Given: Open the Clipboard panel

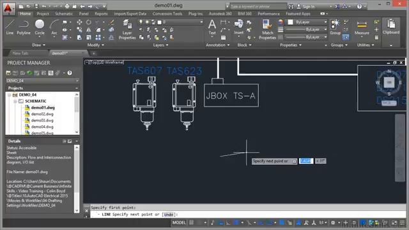Looking at the screenshot, I should tap(391, 27).
